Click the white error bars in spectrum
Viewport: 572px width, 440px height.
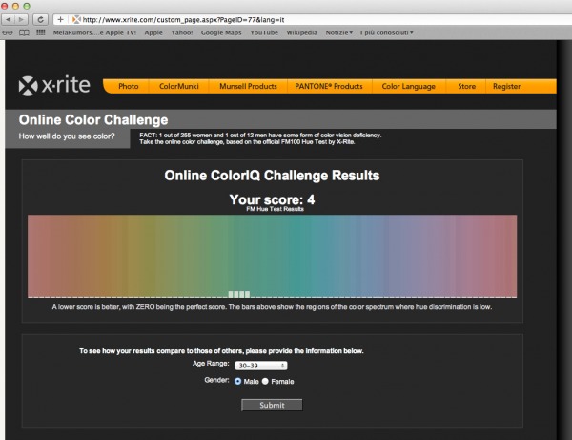point(238,294)
